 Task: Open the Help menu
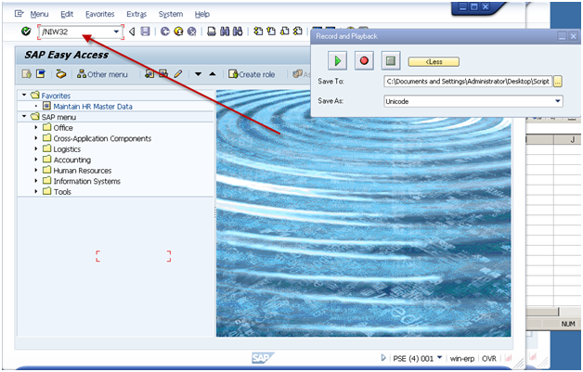pos(202,14)
